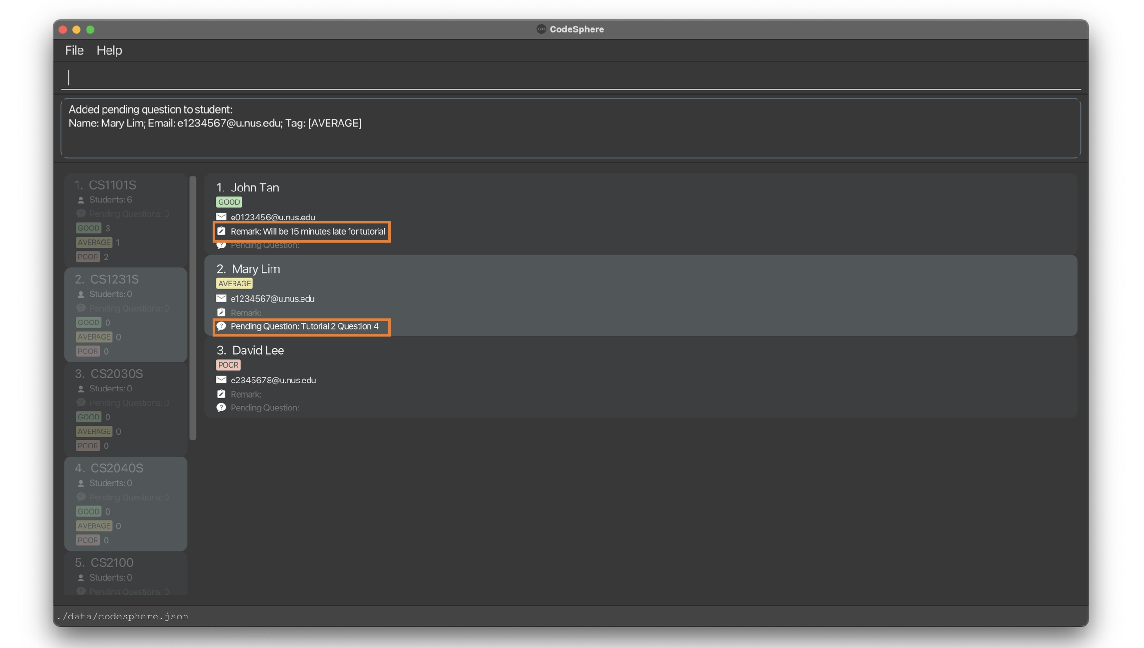Click the POOR tag in CS2030S card
Image resolution: width=1144 pixels, height=648 pixels.
pyautogui.click(x=87, y=446)
